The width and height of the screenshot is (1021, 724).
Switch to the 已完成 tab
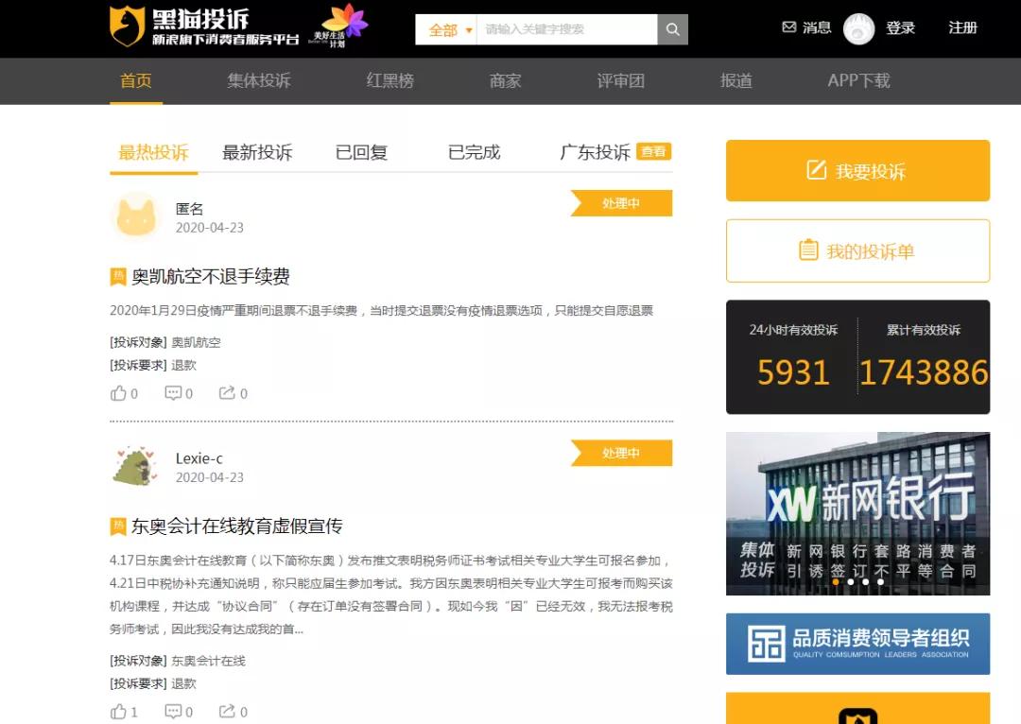tap(474, 152)
